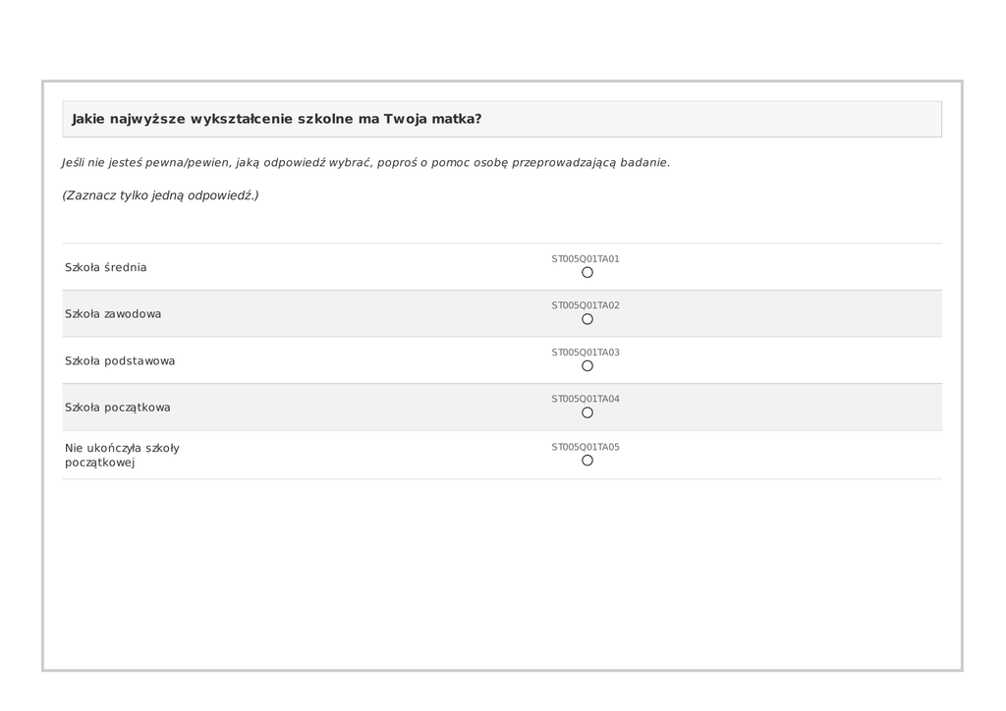Select the 'Szkoła średnia' radio button
The height and width of the screenshot is (711, 1006).
[x=587, y=272]
